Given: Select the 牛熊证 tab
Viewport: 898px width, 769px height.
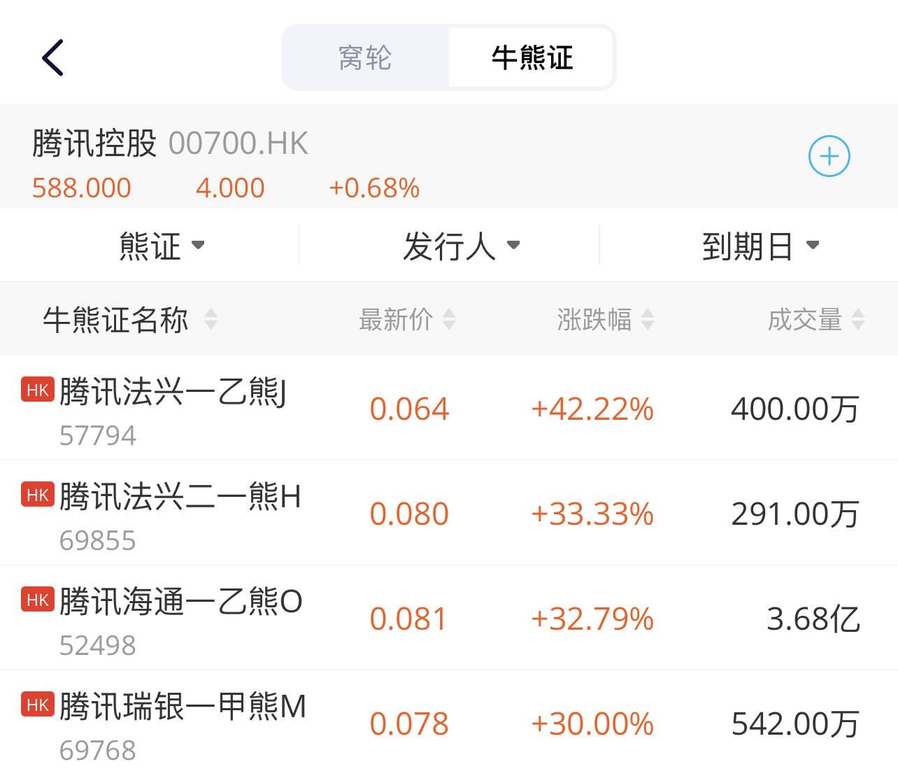Looking at the screenshot, I should tap(532, 57).
